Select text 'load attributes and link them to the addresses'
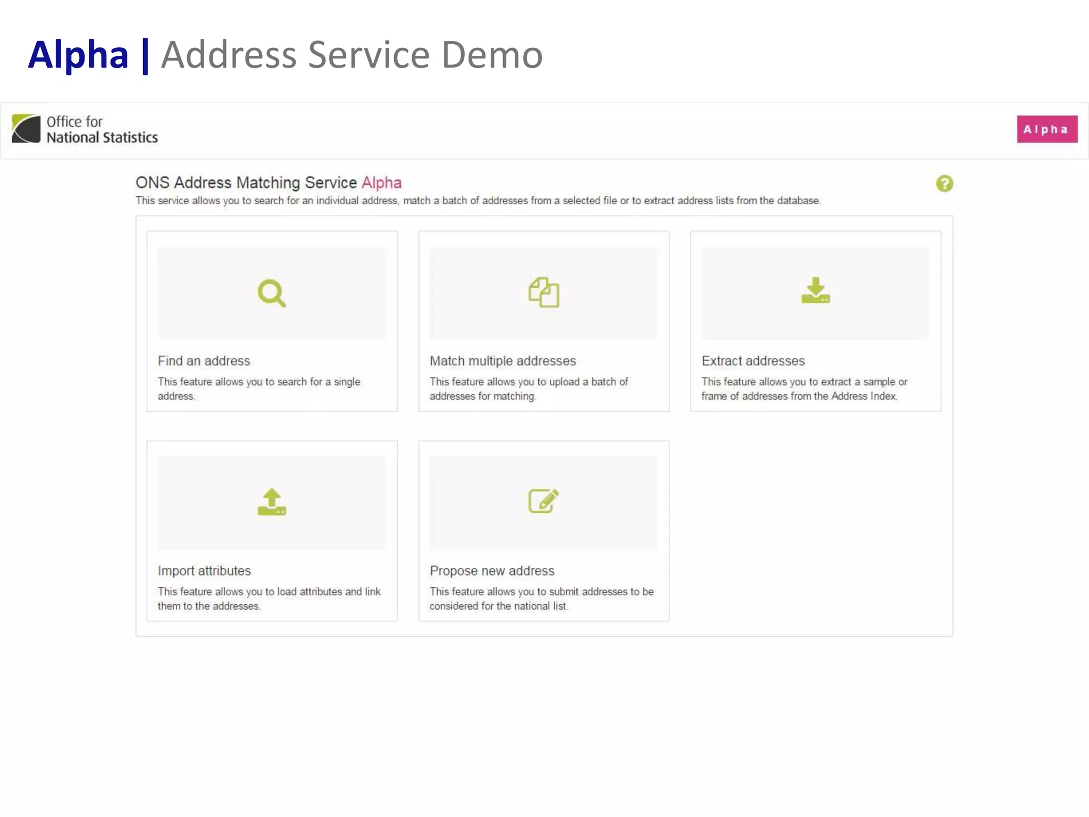Viewport: 1089px width, 817px height. pos(269,599)
